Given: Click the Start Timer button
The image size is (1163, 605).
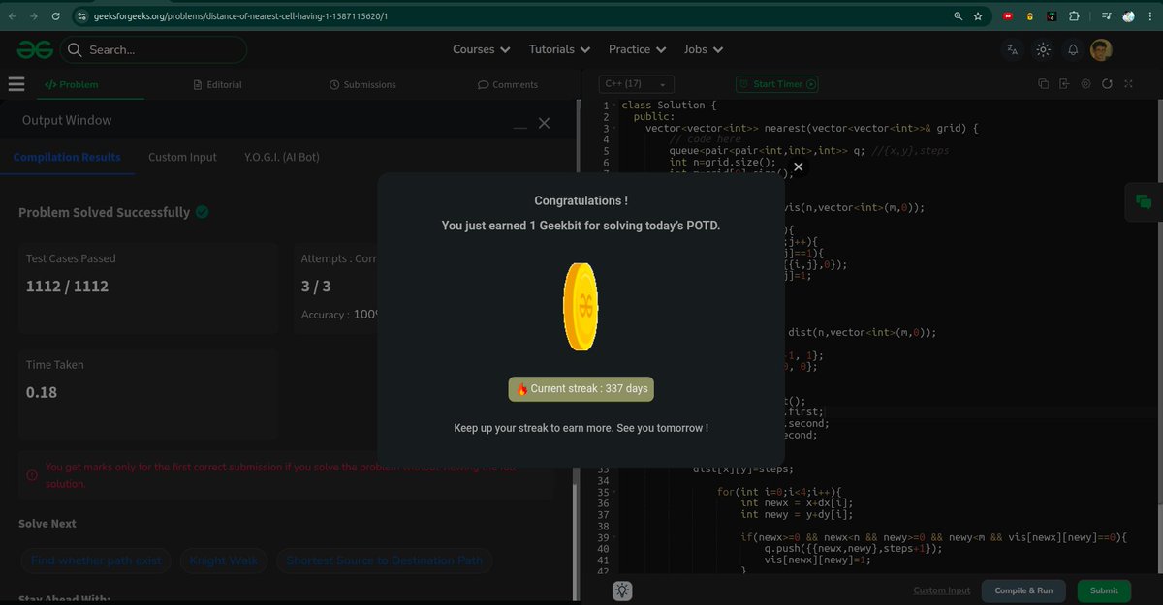Looking at the screenshot, I should point(777,84).
